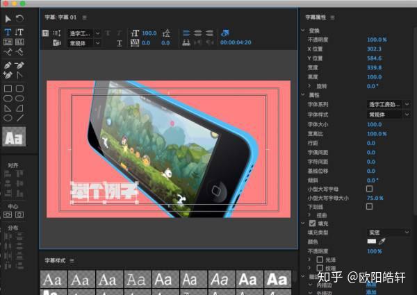Viewport: 417px width, 295px height.
Task: Select the Vertical Area Type tool
Action: tap(19, 42)
